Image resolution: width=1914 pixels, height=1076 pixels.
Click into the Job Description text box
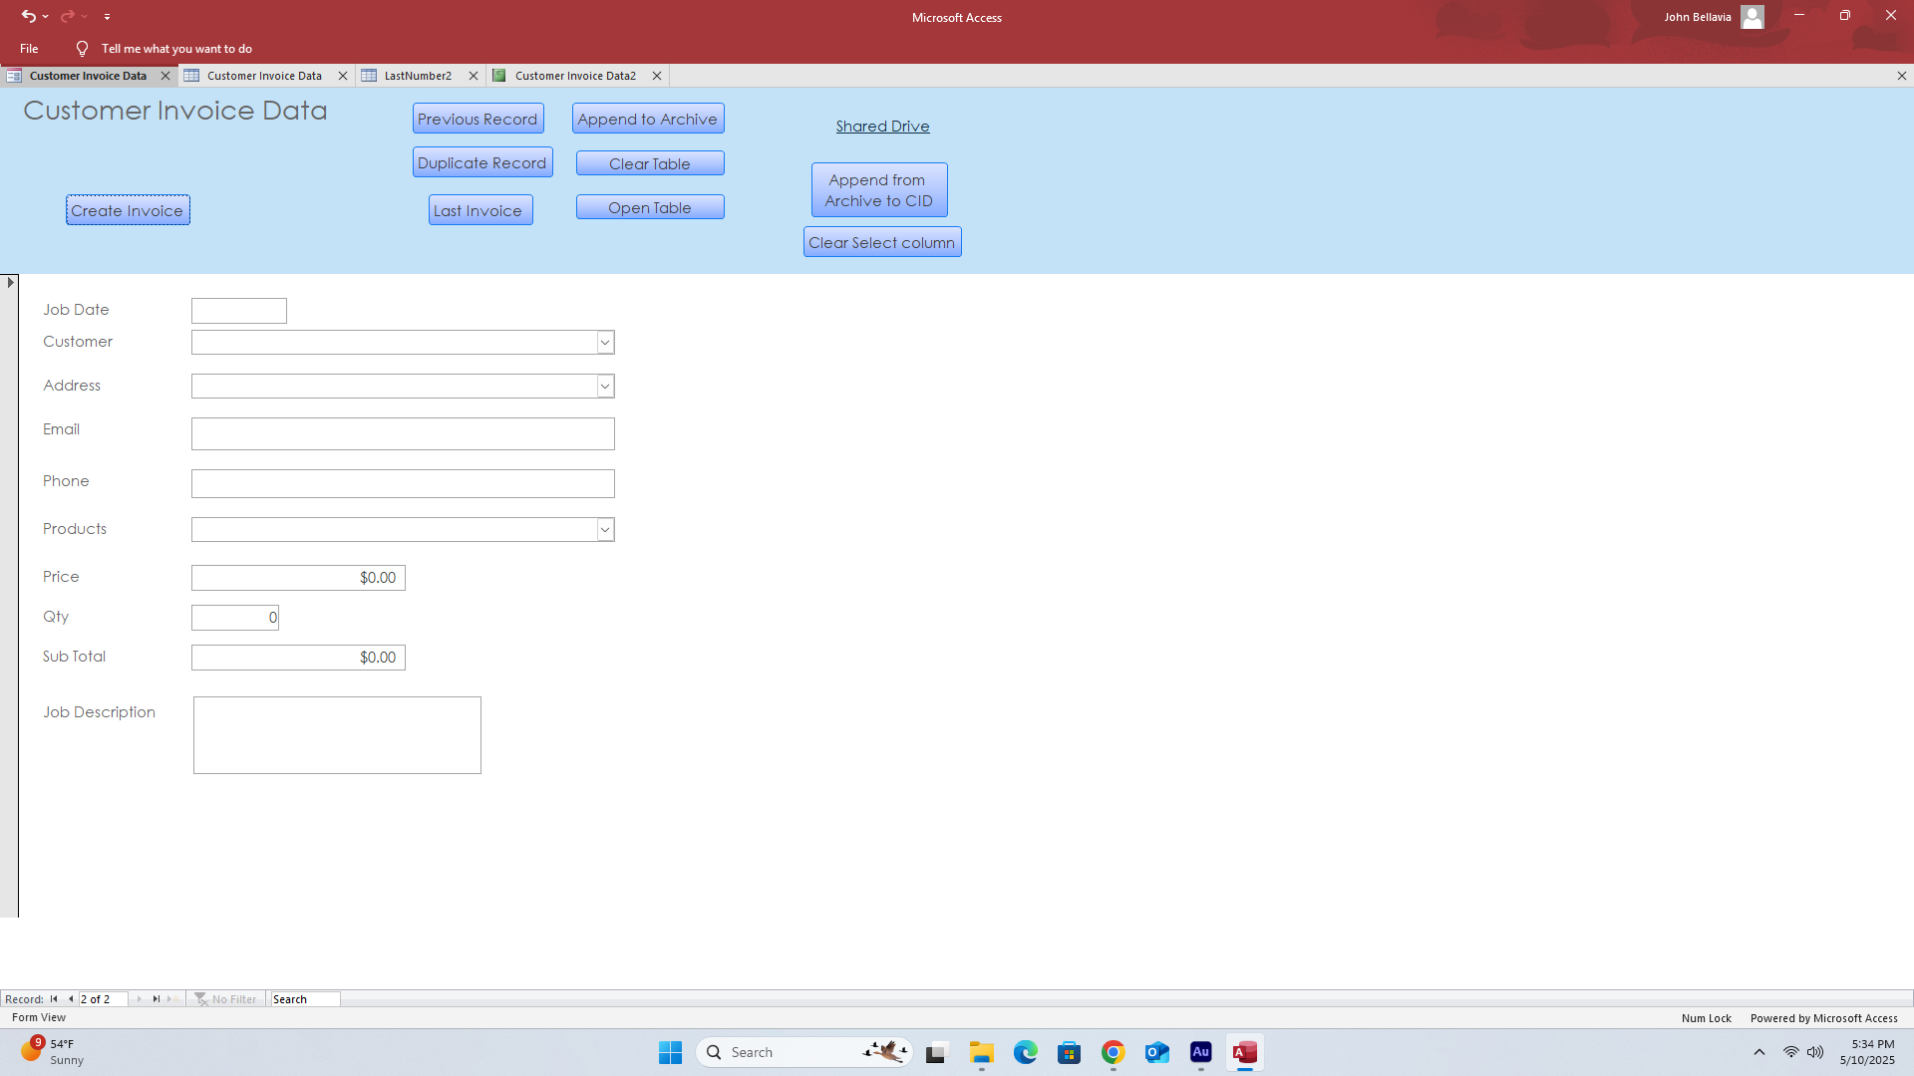point(337,735)
